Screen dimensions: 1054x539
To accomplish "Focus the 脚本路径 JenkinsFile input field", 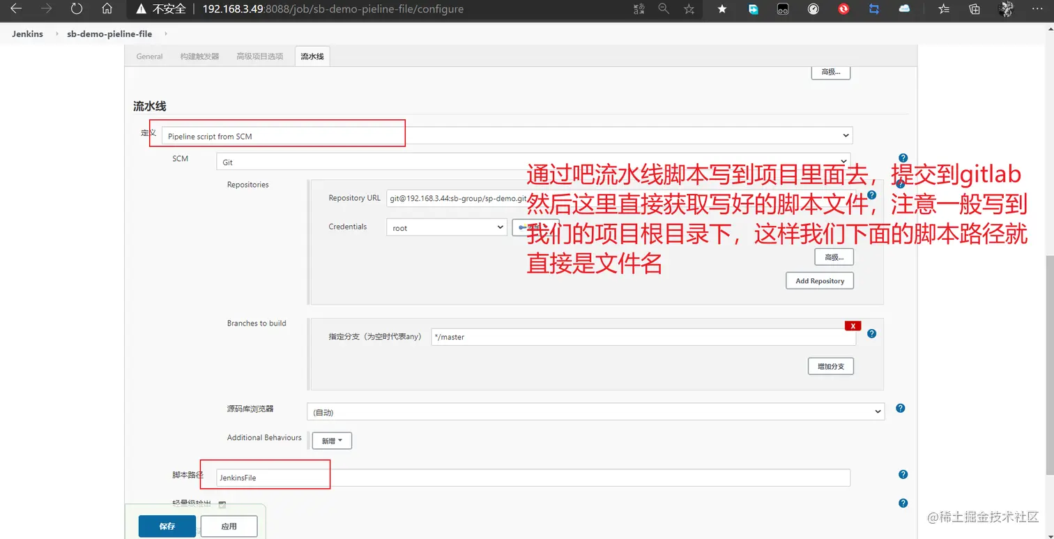I will coord(533,478).
